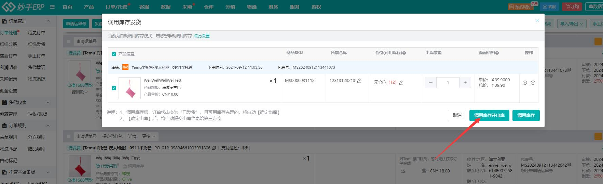Uncheck the WellWellWellWellTest product row checkbox

click(114, 88)
